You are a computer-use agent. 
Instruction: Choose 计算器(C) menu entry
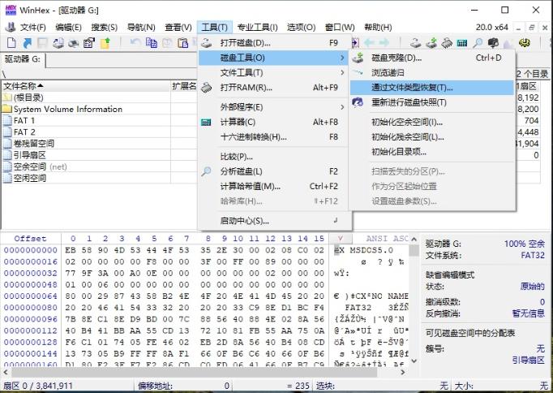(x=275, y=122)
